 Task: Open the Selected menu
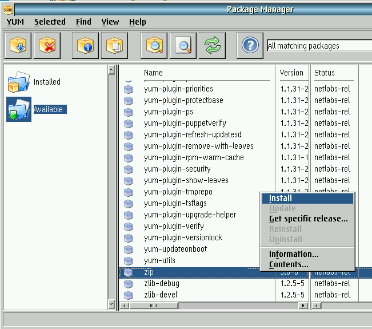pyautogui.click(x=50, y=22)
